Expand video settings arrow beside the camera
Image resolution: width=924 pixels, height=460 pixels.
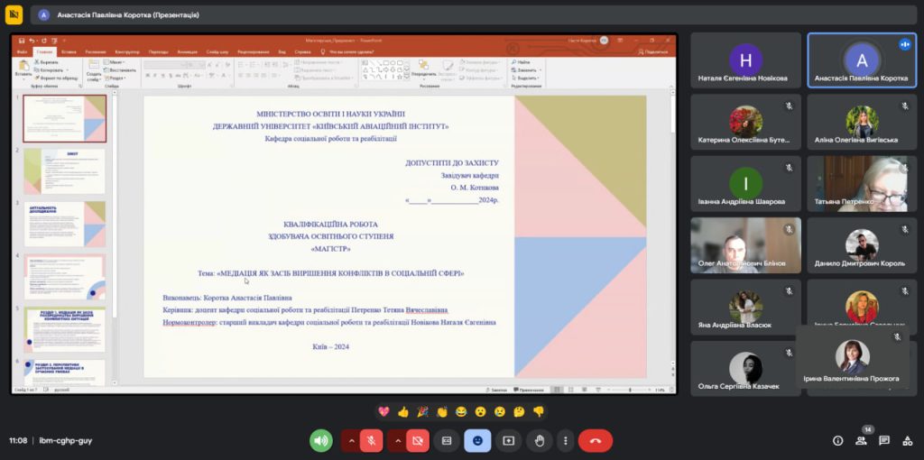[397, 440]
